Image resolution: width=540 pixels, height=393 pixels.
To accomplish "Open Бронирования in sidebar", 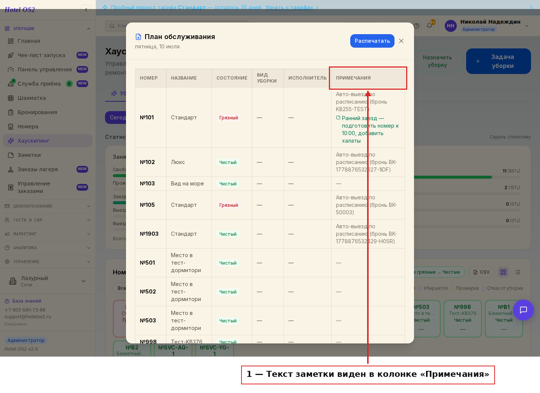I will 48,112.
